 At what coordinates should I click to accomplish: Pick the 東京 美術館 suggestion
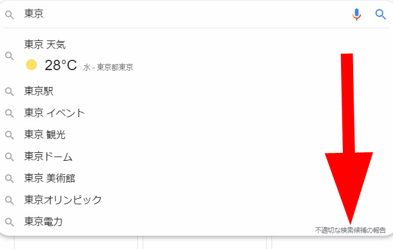(x=50, y=178)
